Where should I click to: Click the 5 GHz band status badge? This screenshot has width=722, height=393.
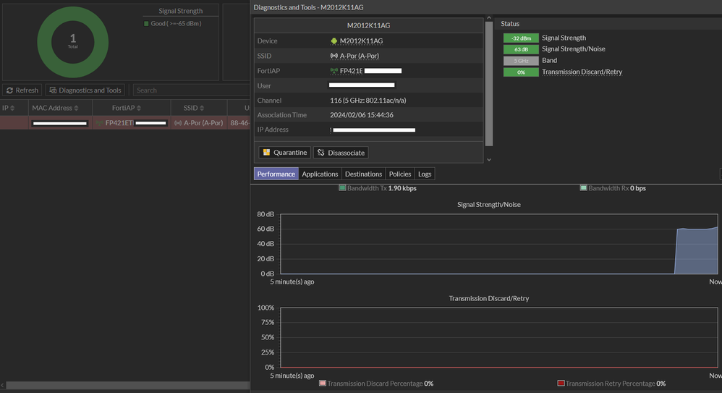(x=521, y=61)
